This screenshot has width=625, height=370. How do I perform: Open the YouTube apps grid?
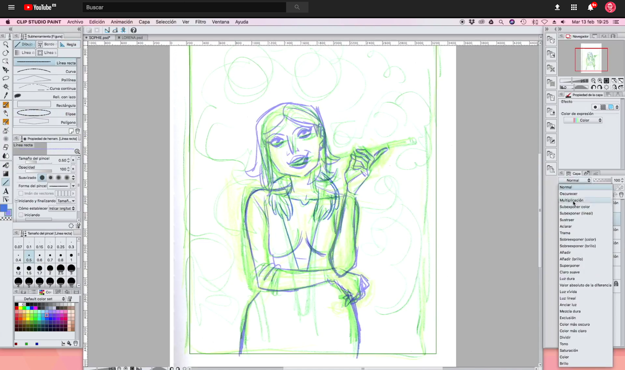click(x=574, y=7)
